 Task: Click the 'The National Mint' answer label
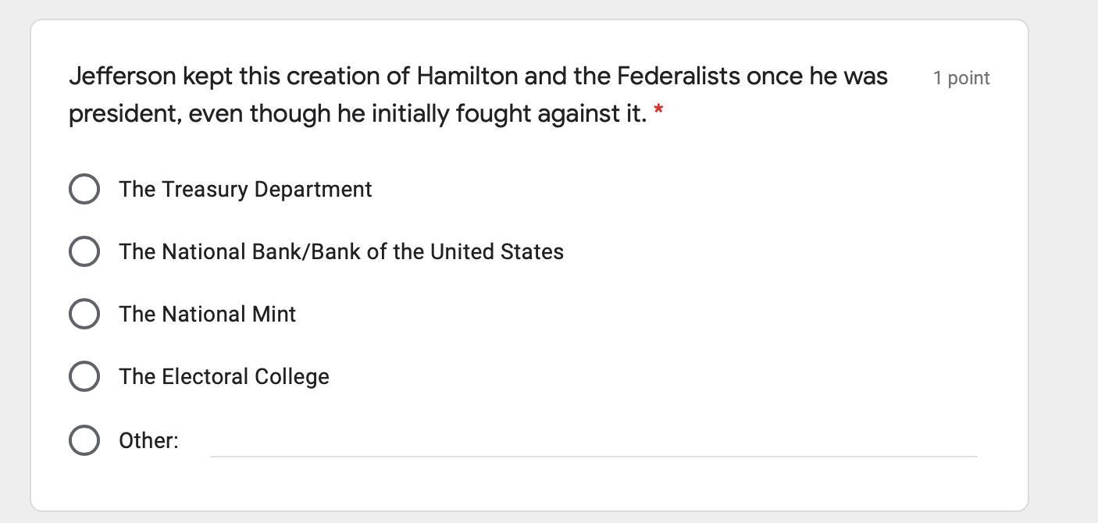pyautogui.click(x=207, y=315)
